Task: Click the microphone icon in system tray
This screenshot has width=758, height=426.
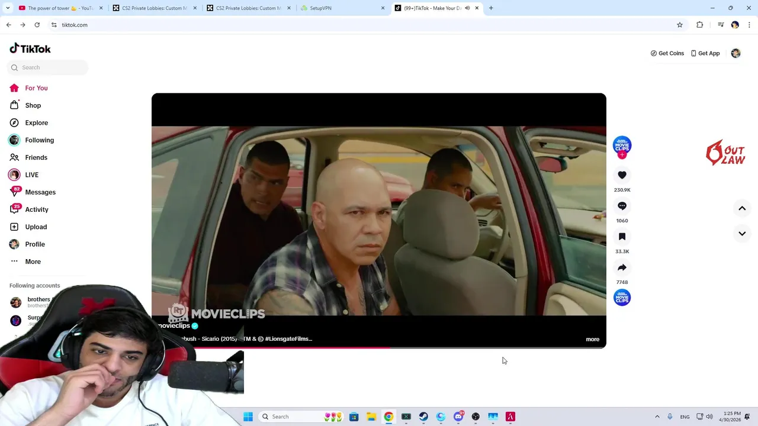Action: pos(670,417)
